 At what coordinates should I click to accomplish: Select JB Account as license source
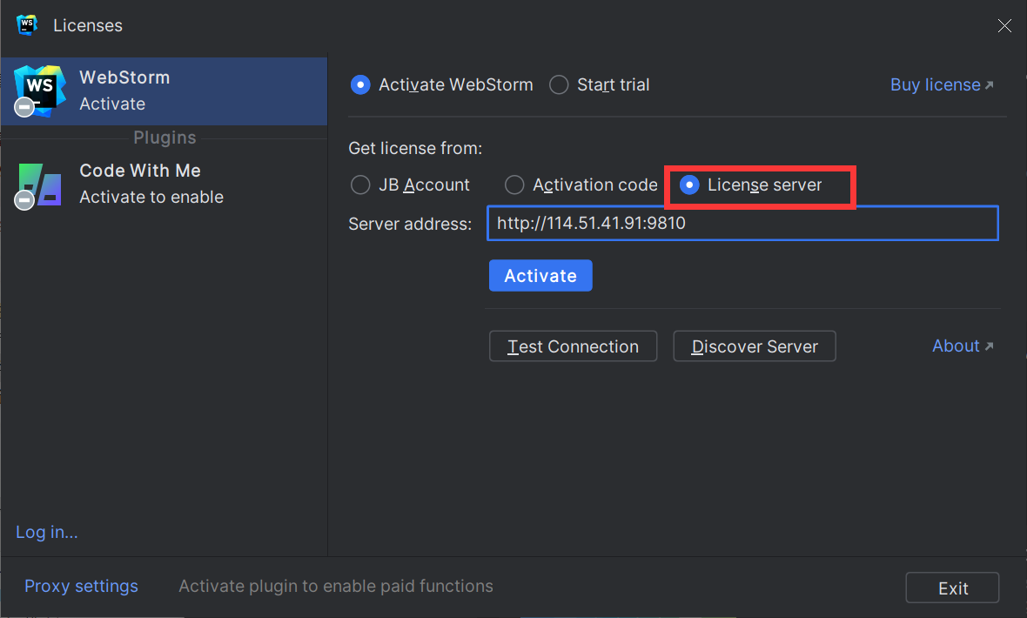pos(360,185)
